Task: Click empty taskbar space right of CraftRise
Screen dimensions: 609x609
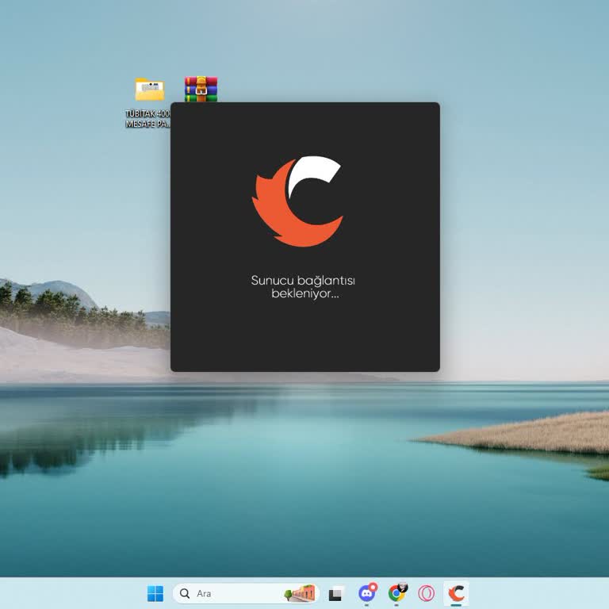Action: pyautogui.click(x=539, y=593)
